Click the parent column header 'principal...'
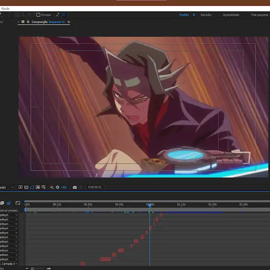This screenshot has height=270, width=270. tap(9, 210)
